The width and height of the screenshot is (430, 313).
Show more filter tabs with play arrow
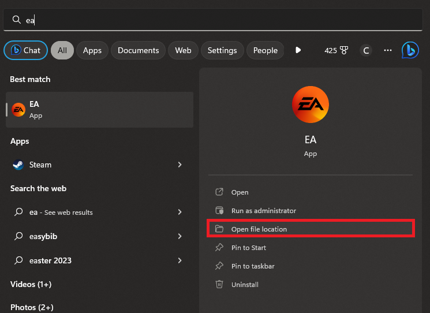tap(298, 50)
